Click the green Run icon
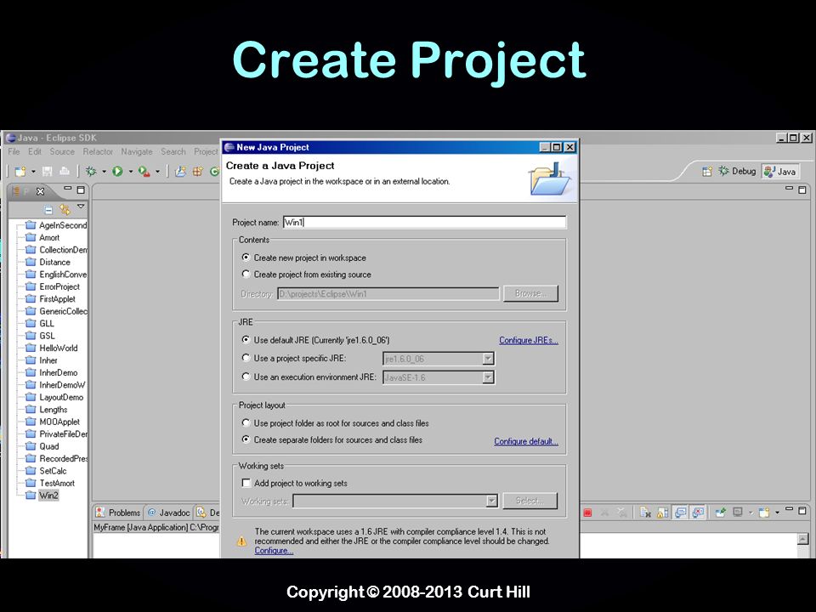Viewport: 816px width, 612px height. point(117,171)
